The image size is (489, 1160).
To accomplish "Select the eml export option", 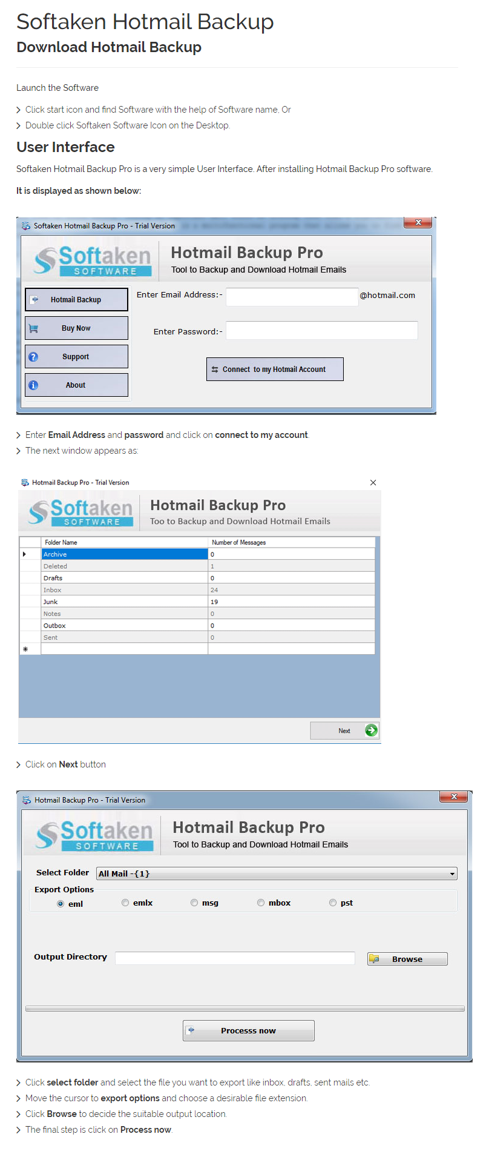I will pos(70,904).
